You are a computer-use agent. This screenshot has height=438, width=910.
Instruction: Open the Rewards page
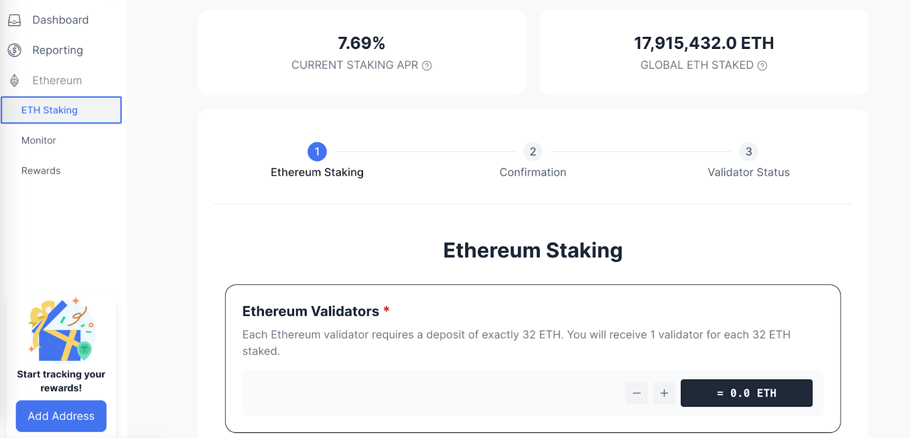tap(40, 170)
